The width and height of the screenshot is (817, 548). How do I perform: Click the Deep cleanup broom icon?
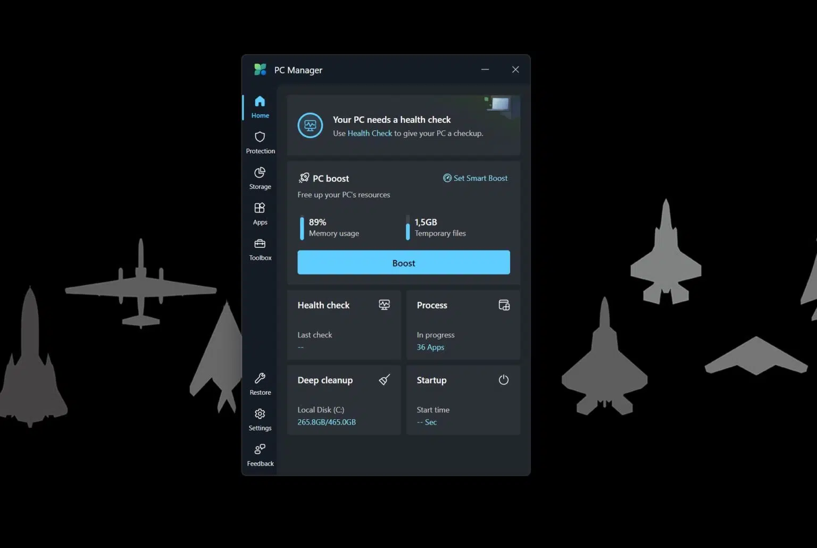(x=384, y=380)
